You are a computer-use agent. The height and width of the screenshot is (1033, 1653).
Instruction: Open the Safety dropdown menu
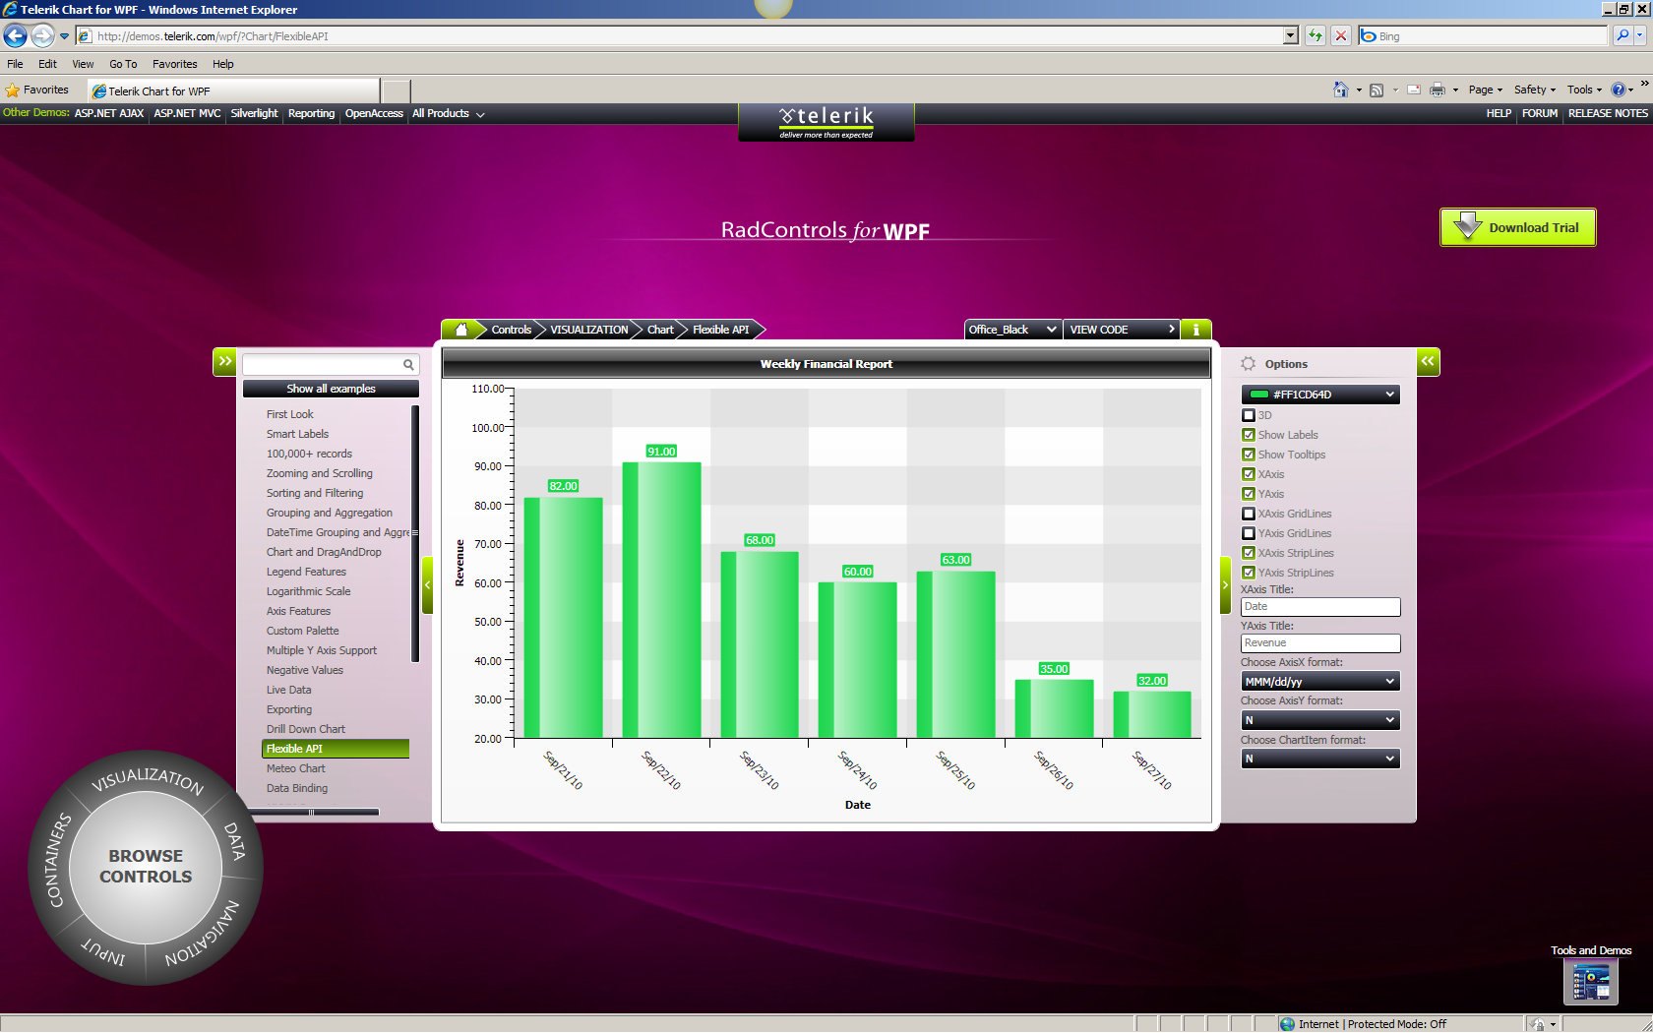[x=1535, y=90]
